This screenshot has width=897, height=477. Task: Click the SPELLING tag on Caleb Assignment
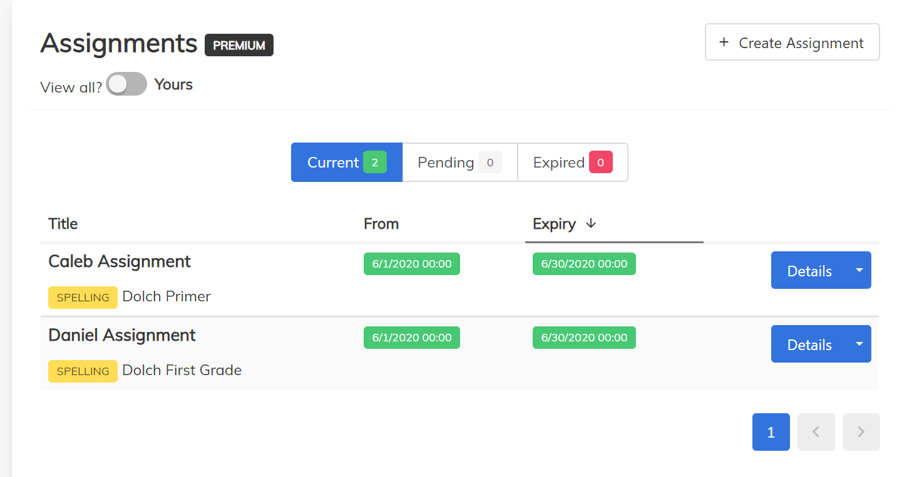(83, 298)
